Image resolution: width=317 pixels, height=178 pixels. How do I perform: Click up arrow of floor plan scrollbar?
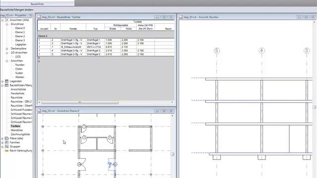(172, 116)
